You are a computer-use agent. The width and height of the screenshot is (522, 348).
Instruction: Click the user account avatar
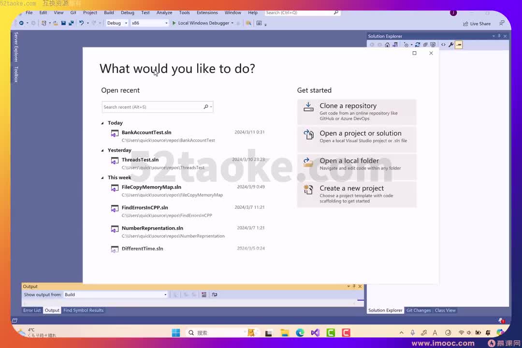(453, 13)
